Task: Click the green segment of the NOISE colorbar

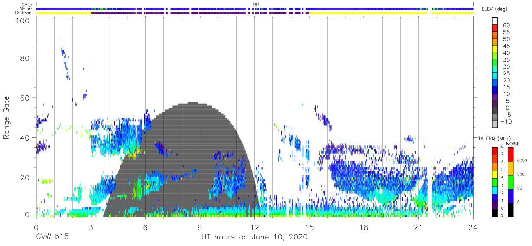Action: click(510, 182)
